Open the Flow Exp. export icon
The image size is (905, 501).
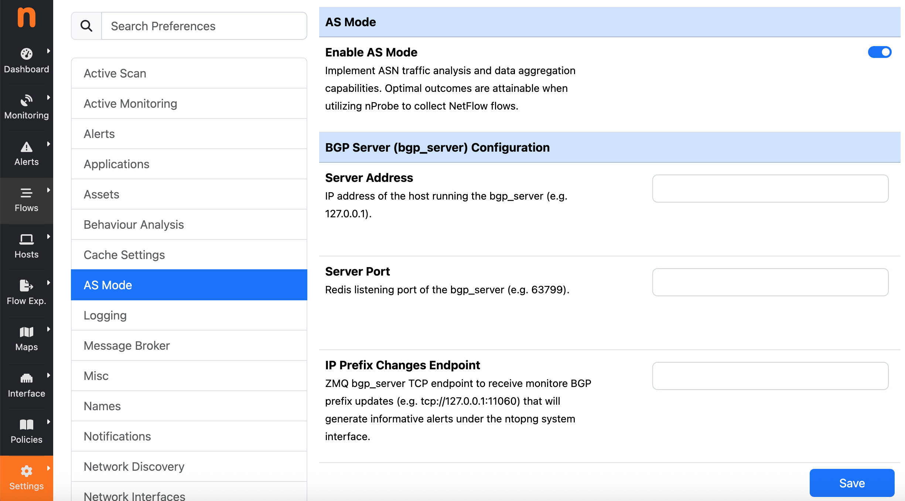tap(26, 286)
